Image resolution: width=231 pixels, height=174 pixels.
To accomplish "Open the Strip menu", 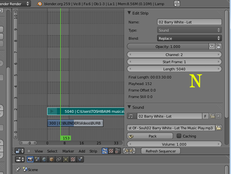I will point(93,151).
